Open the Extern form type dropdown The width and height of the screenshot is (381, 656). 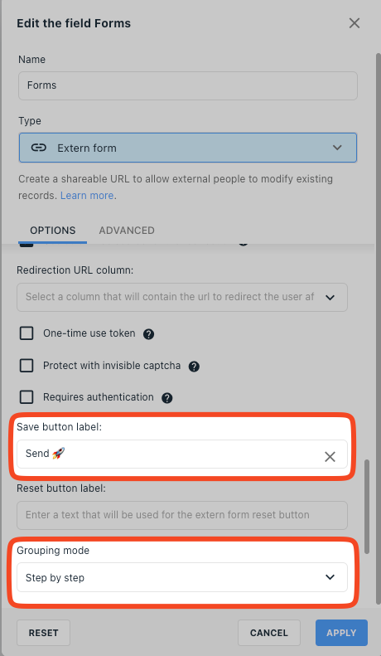pyautogui.click(x=188, y=148)
